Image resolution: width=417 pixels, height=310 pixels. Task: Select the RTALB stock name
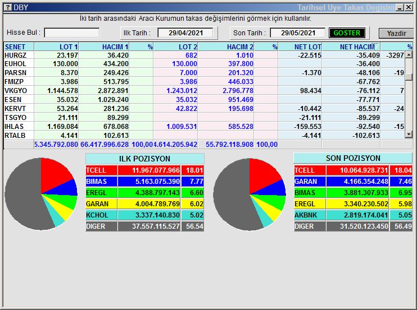coord(15,136)
